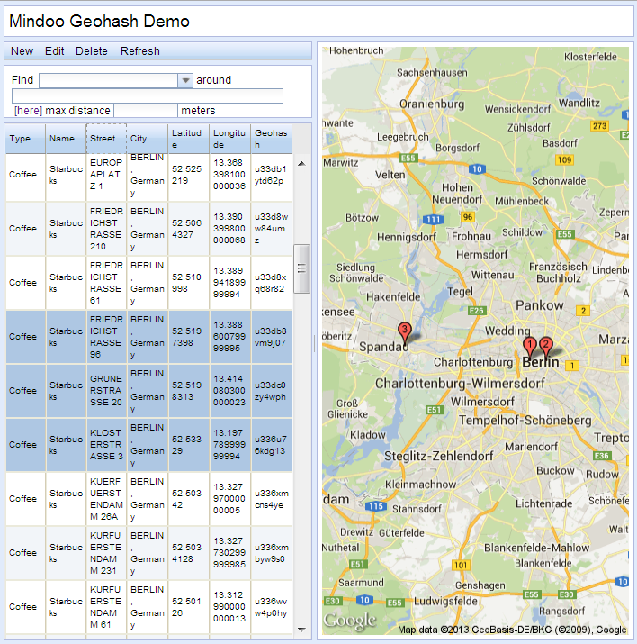
Task: Click the table scrollbar thumb
Action: [302, 268]
